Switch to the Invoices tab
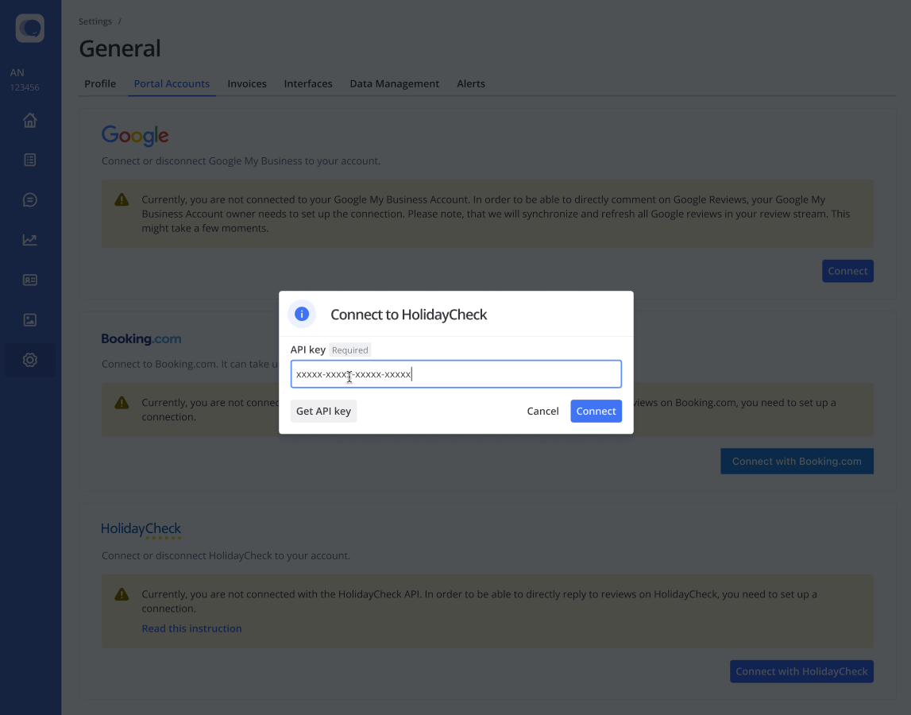This screenshot has height=715, width=911. pyautogui.click(x=247, y=83)
